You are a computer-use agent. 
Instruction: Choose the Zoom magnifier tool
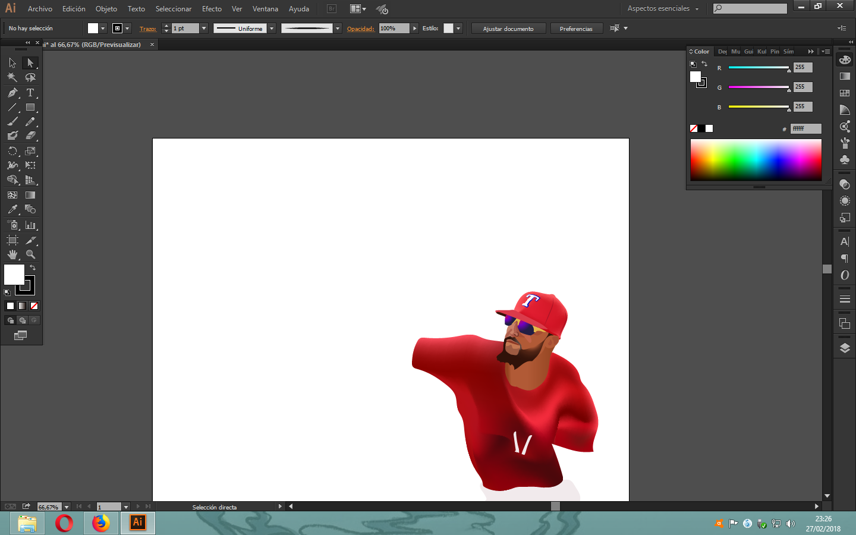(x=30, y=254)
